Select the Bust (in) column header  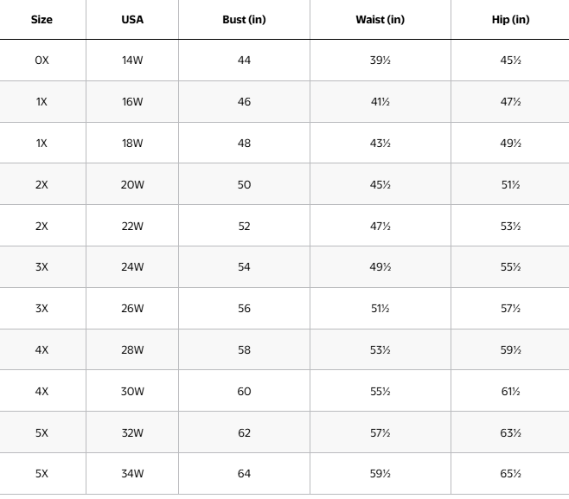pyautogui.click(x=244, y=20)
